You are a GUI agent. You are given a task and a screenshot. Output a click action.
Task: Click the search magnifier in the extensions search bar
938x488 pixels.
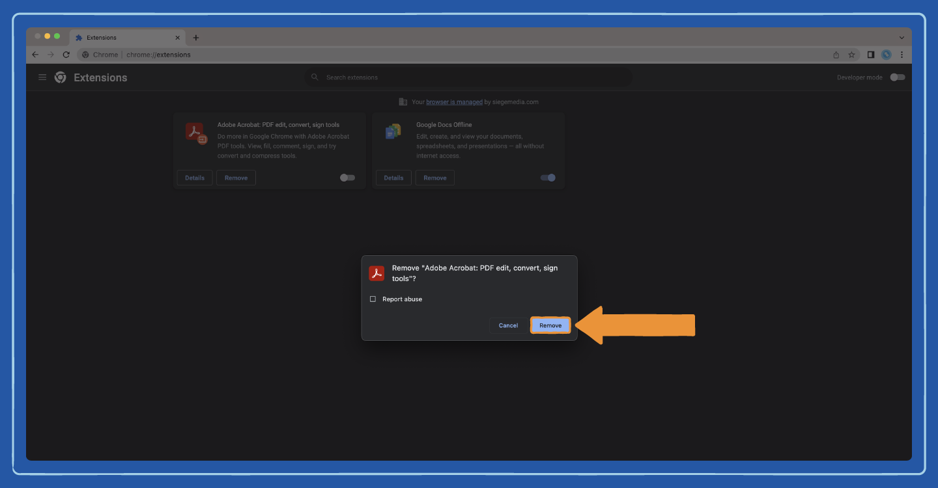315,77
